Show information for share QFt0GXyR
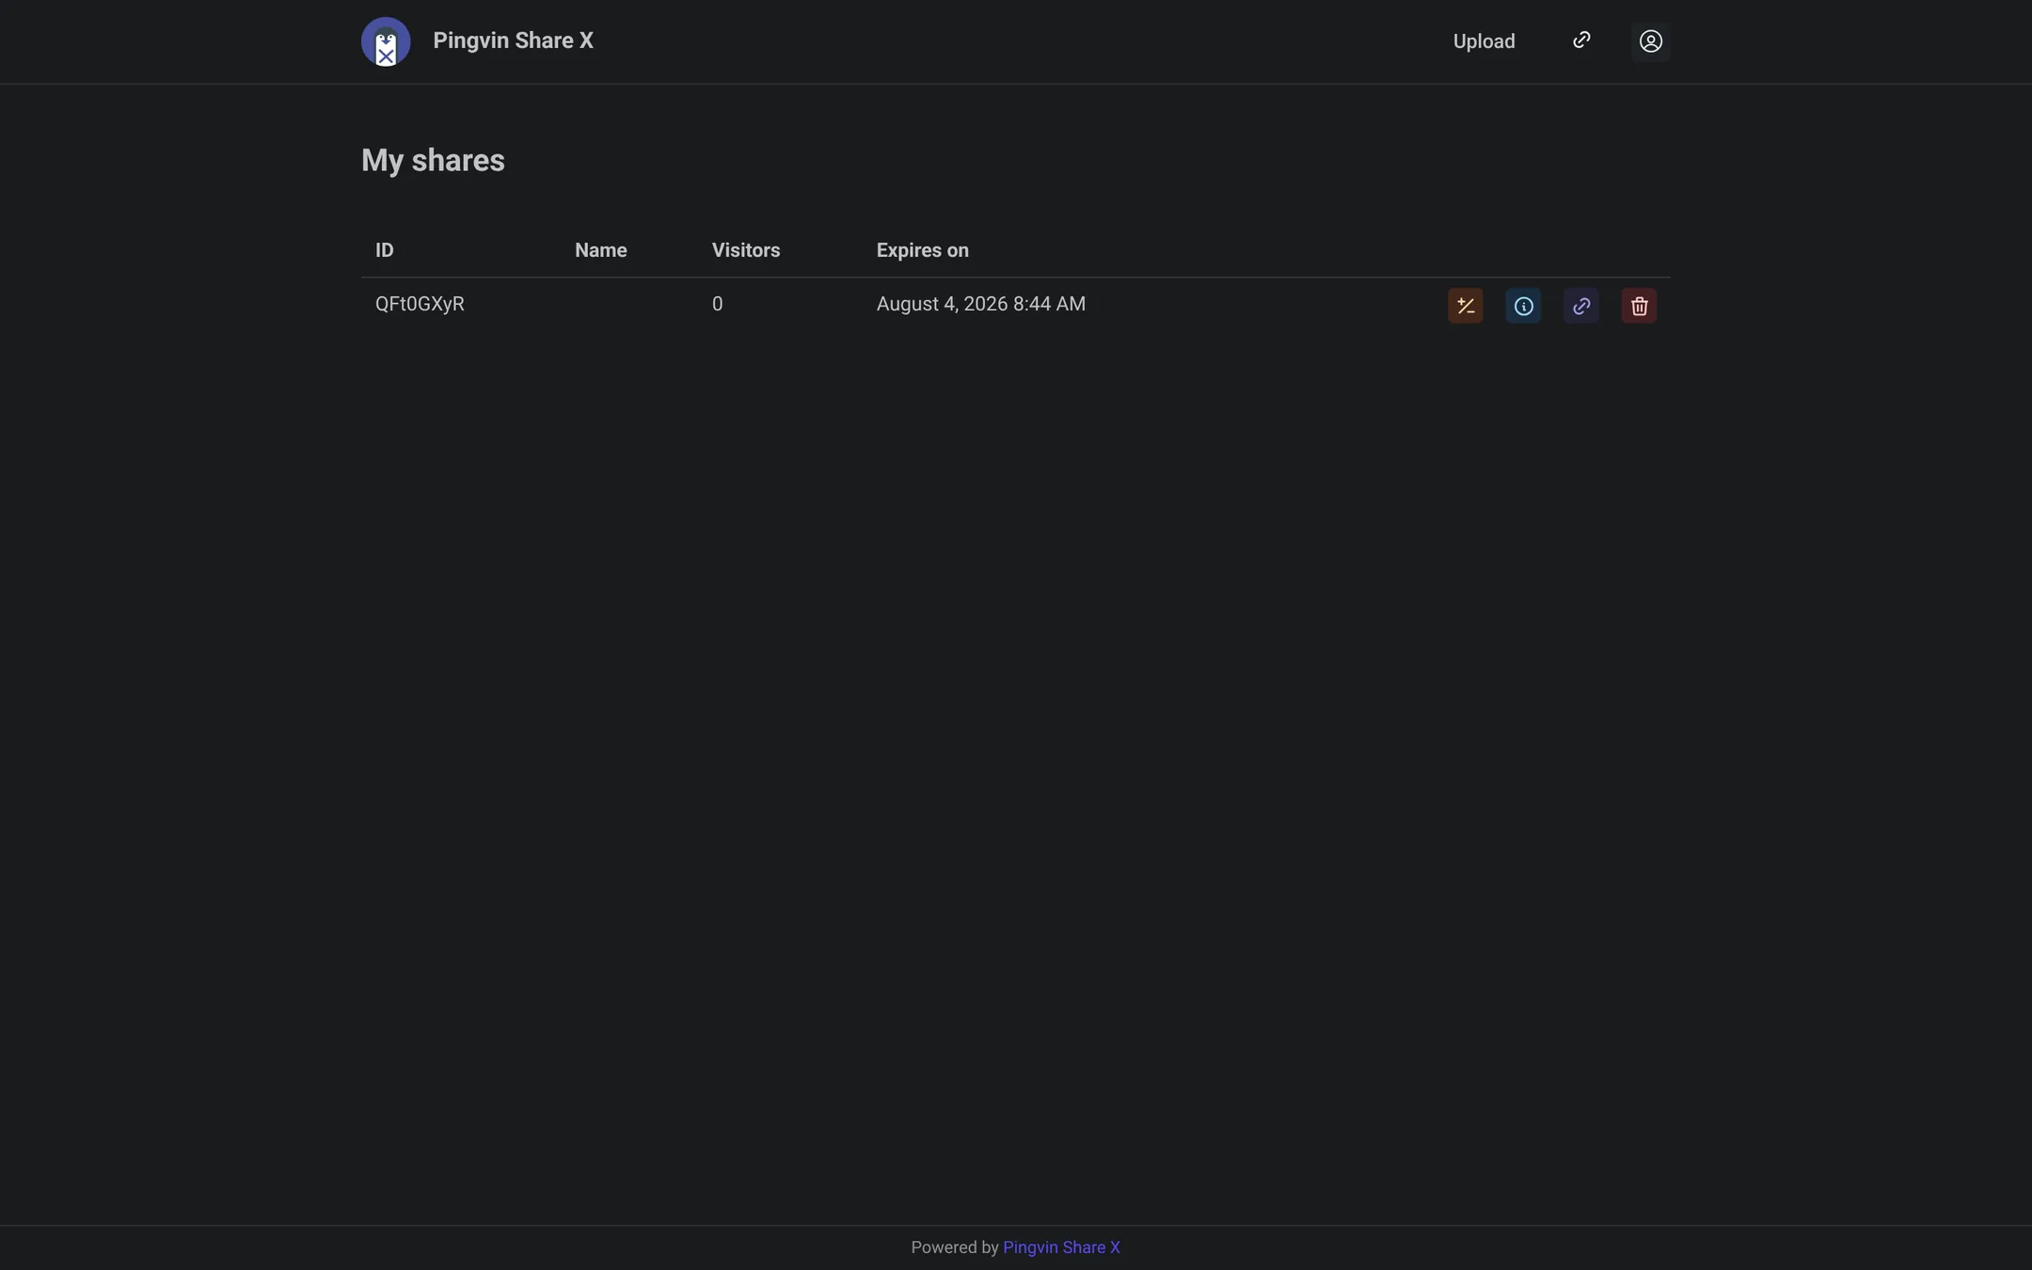 click(x=1523, y=306)
